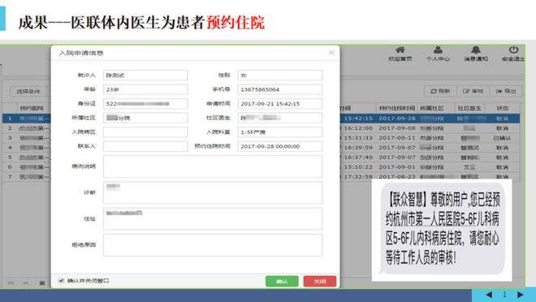Click the 社区医生 field
Viewport: 536px width, 302px height.
[x=280, y=118]
